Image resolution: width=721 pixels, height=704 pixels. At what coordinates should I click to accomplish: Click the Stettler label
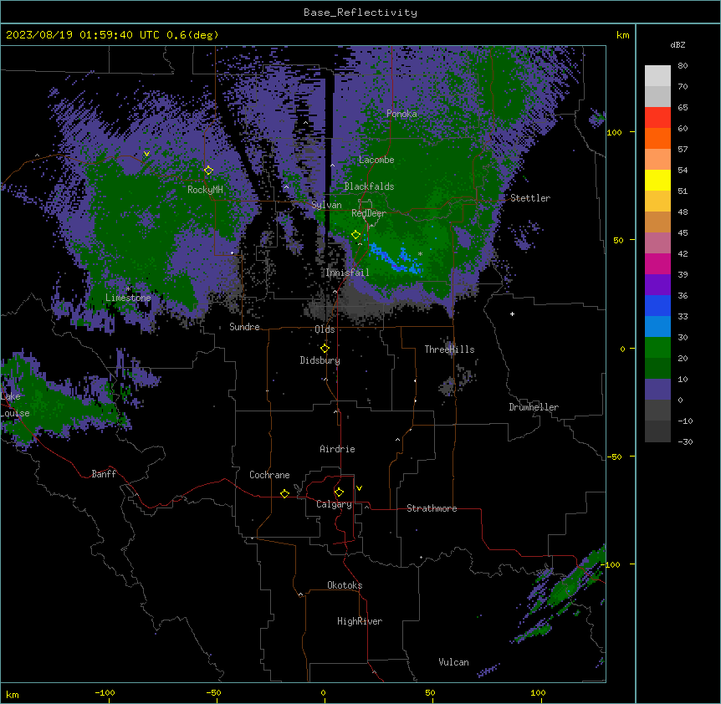(x=530, y=198)
